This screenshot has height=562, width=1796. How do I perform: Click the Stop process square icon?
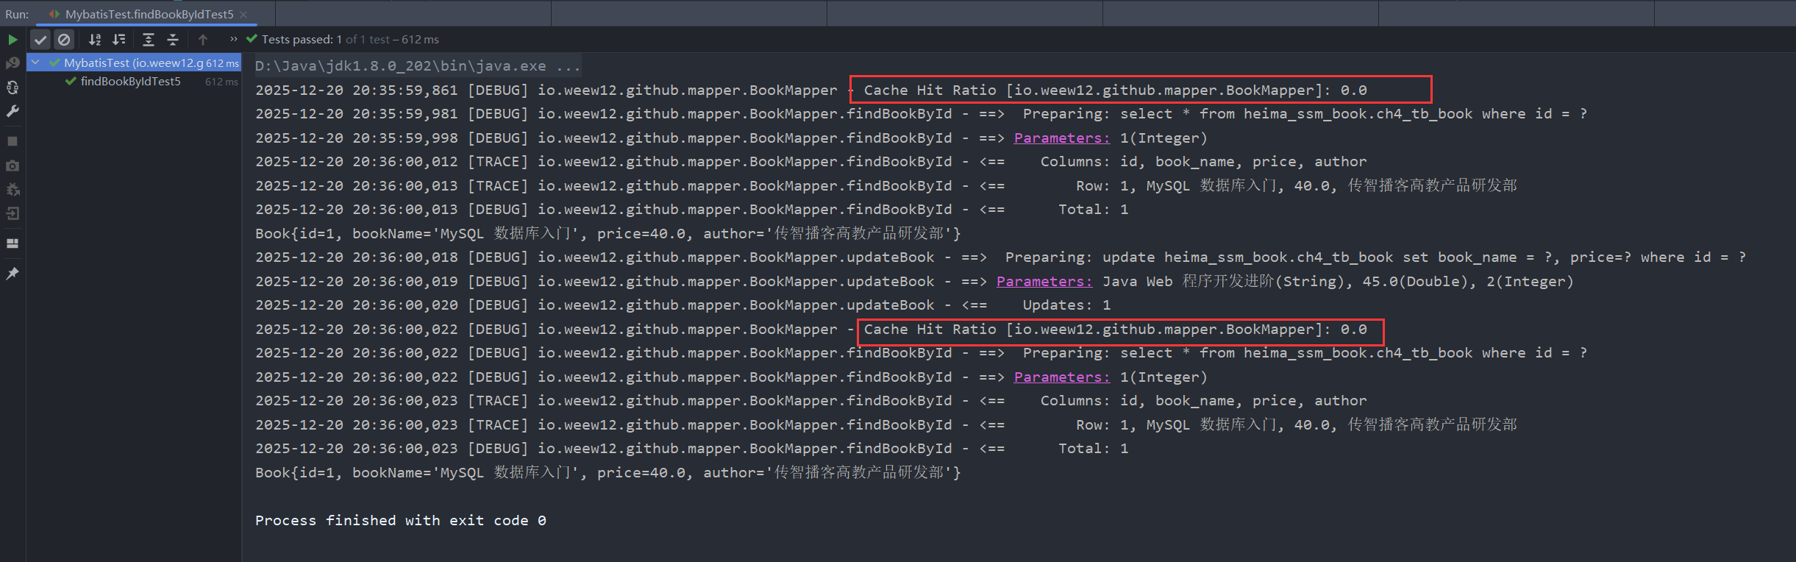tap(13, 141)
